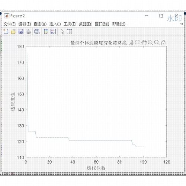The image size is (186, 186).
Task: Click the fitness curve's long flat segment
Action: tap(100, 140)
